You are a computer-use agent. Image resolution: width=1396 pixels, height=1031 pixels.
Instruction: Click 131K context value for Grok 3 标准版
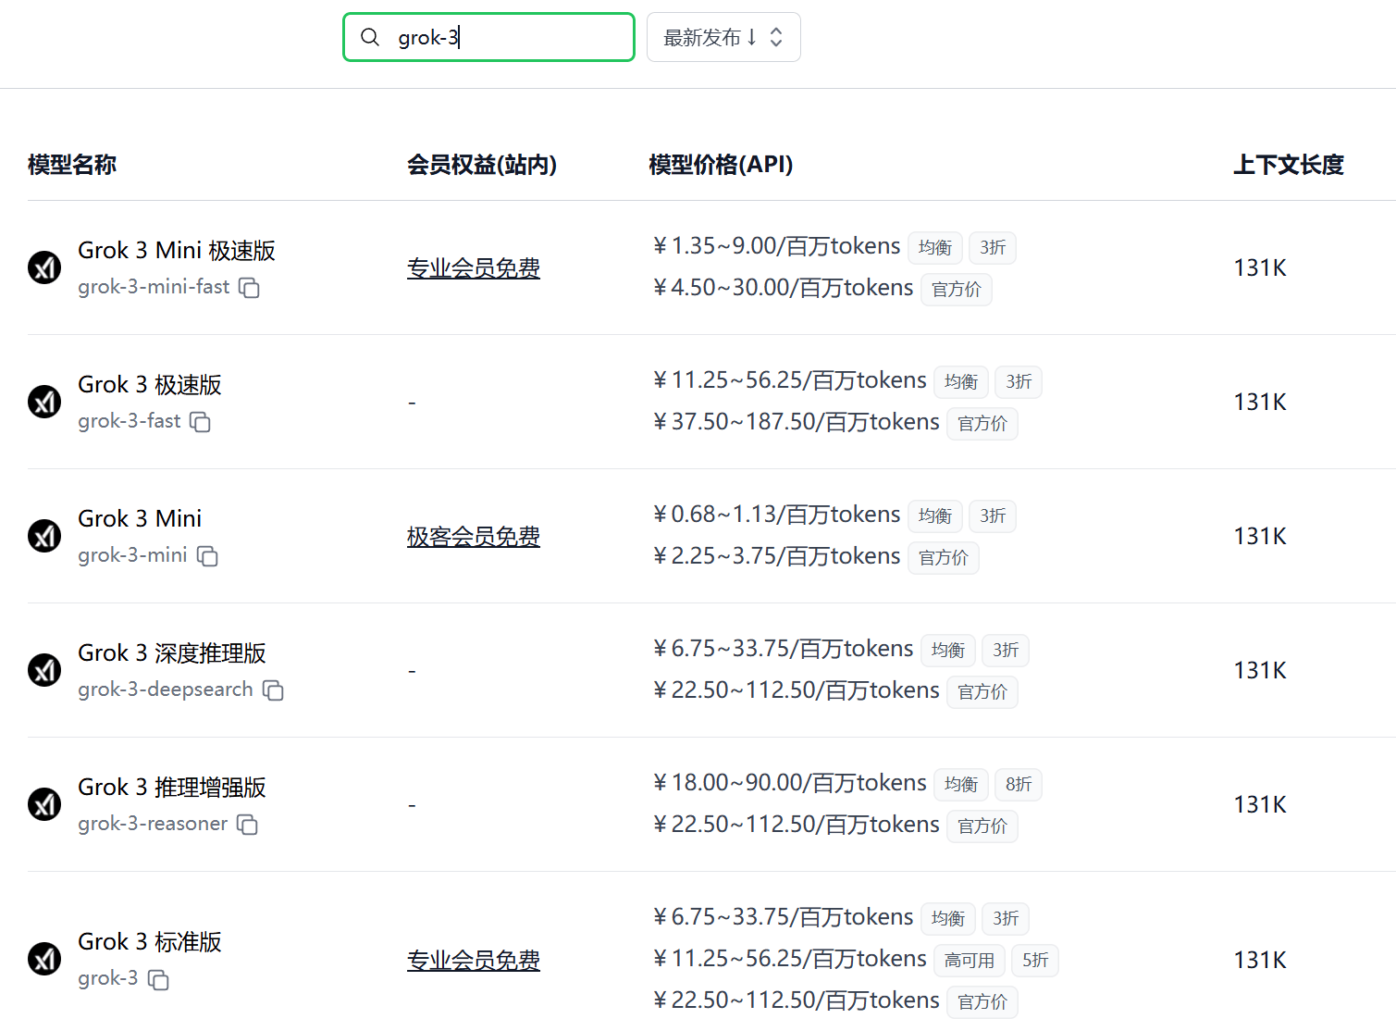click(1260, 960)
